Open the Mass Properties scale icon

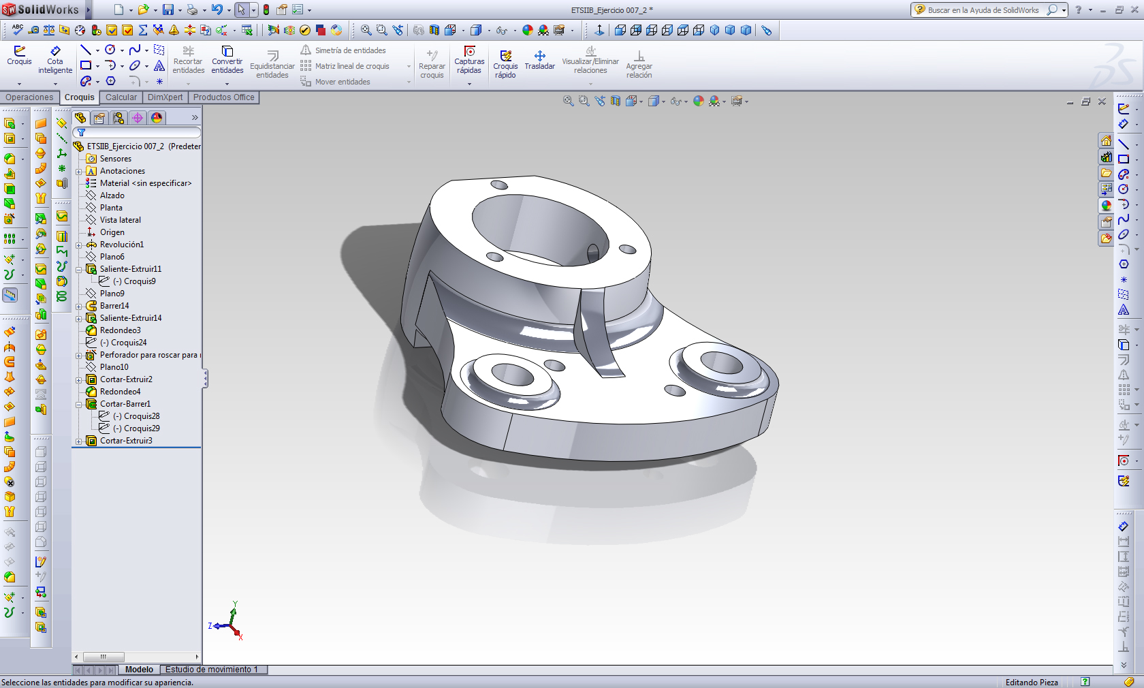pyautogui.click(x=48, y=30)
